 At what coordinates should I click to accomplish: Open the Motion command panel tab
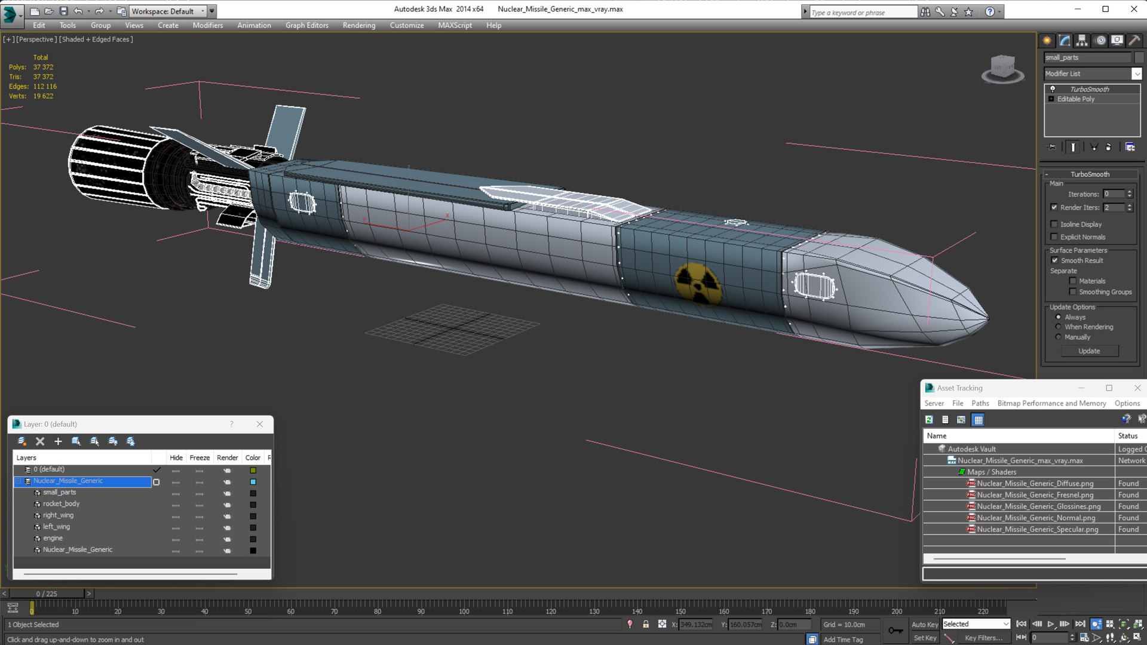click(x=1100, y=41)
